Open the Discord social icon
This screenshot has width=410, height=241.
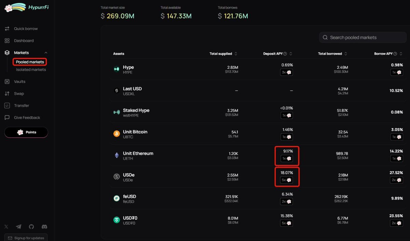click(x=44, y=227)
